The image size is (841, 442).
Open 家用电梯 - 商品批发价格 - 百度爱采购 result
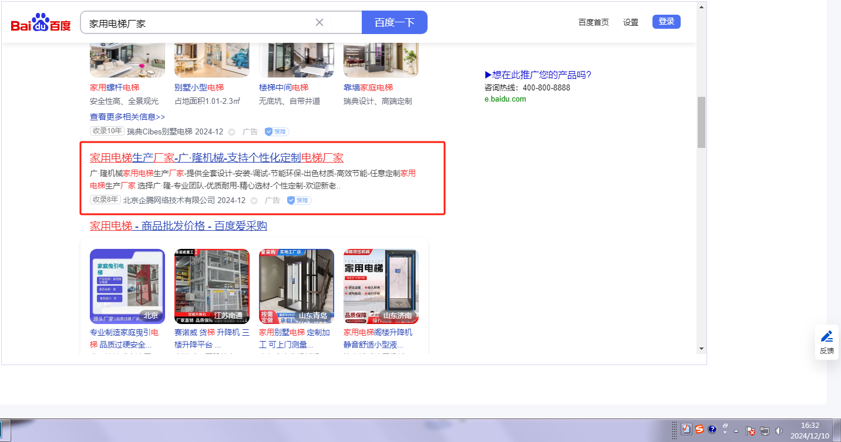tap(179, 226)
